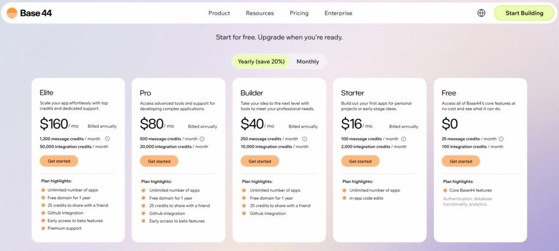The width and height of the screenshot is (559, 251).
Task: Click Get started on the Elite plan
Action: pyautogui.click(x=59, y=161)
